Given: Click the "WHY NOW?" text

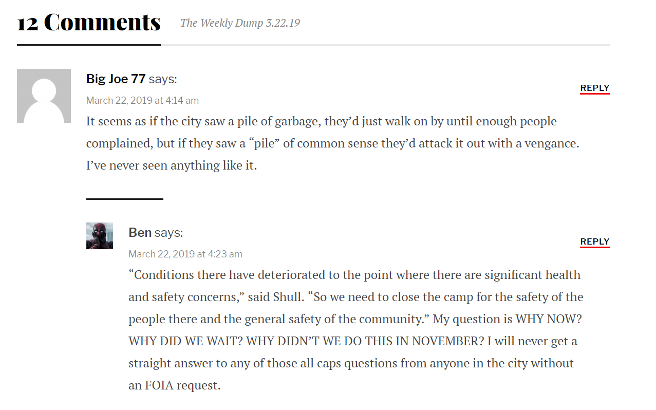Looking at the screenshot, I should (548, 319).
